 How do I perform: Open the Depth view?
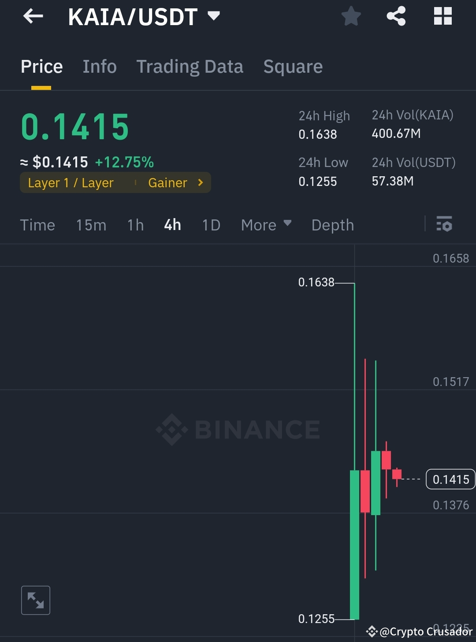(x=333, y=225)
